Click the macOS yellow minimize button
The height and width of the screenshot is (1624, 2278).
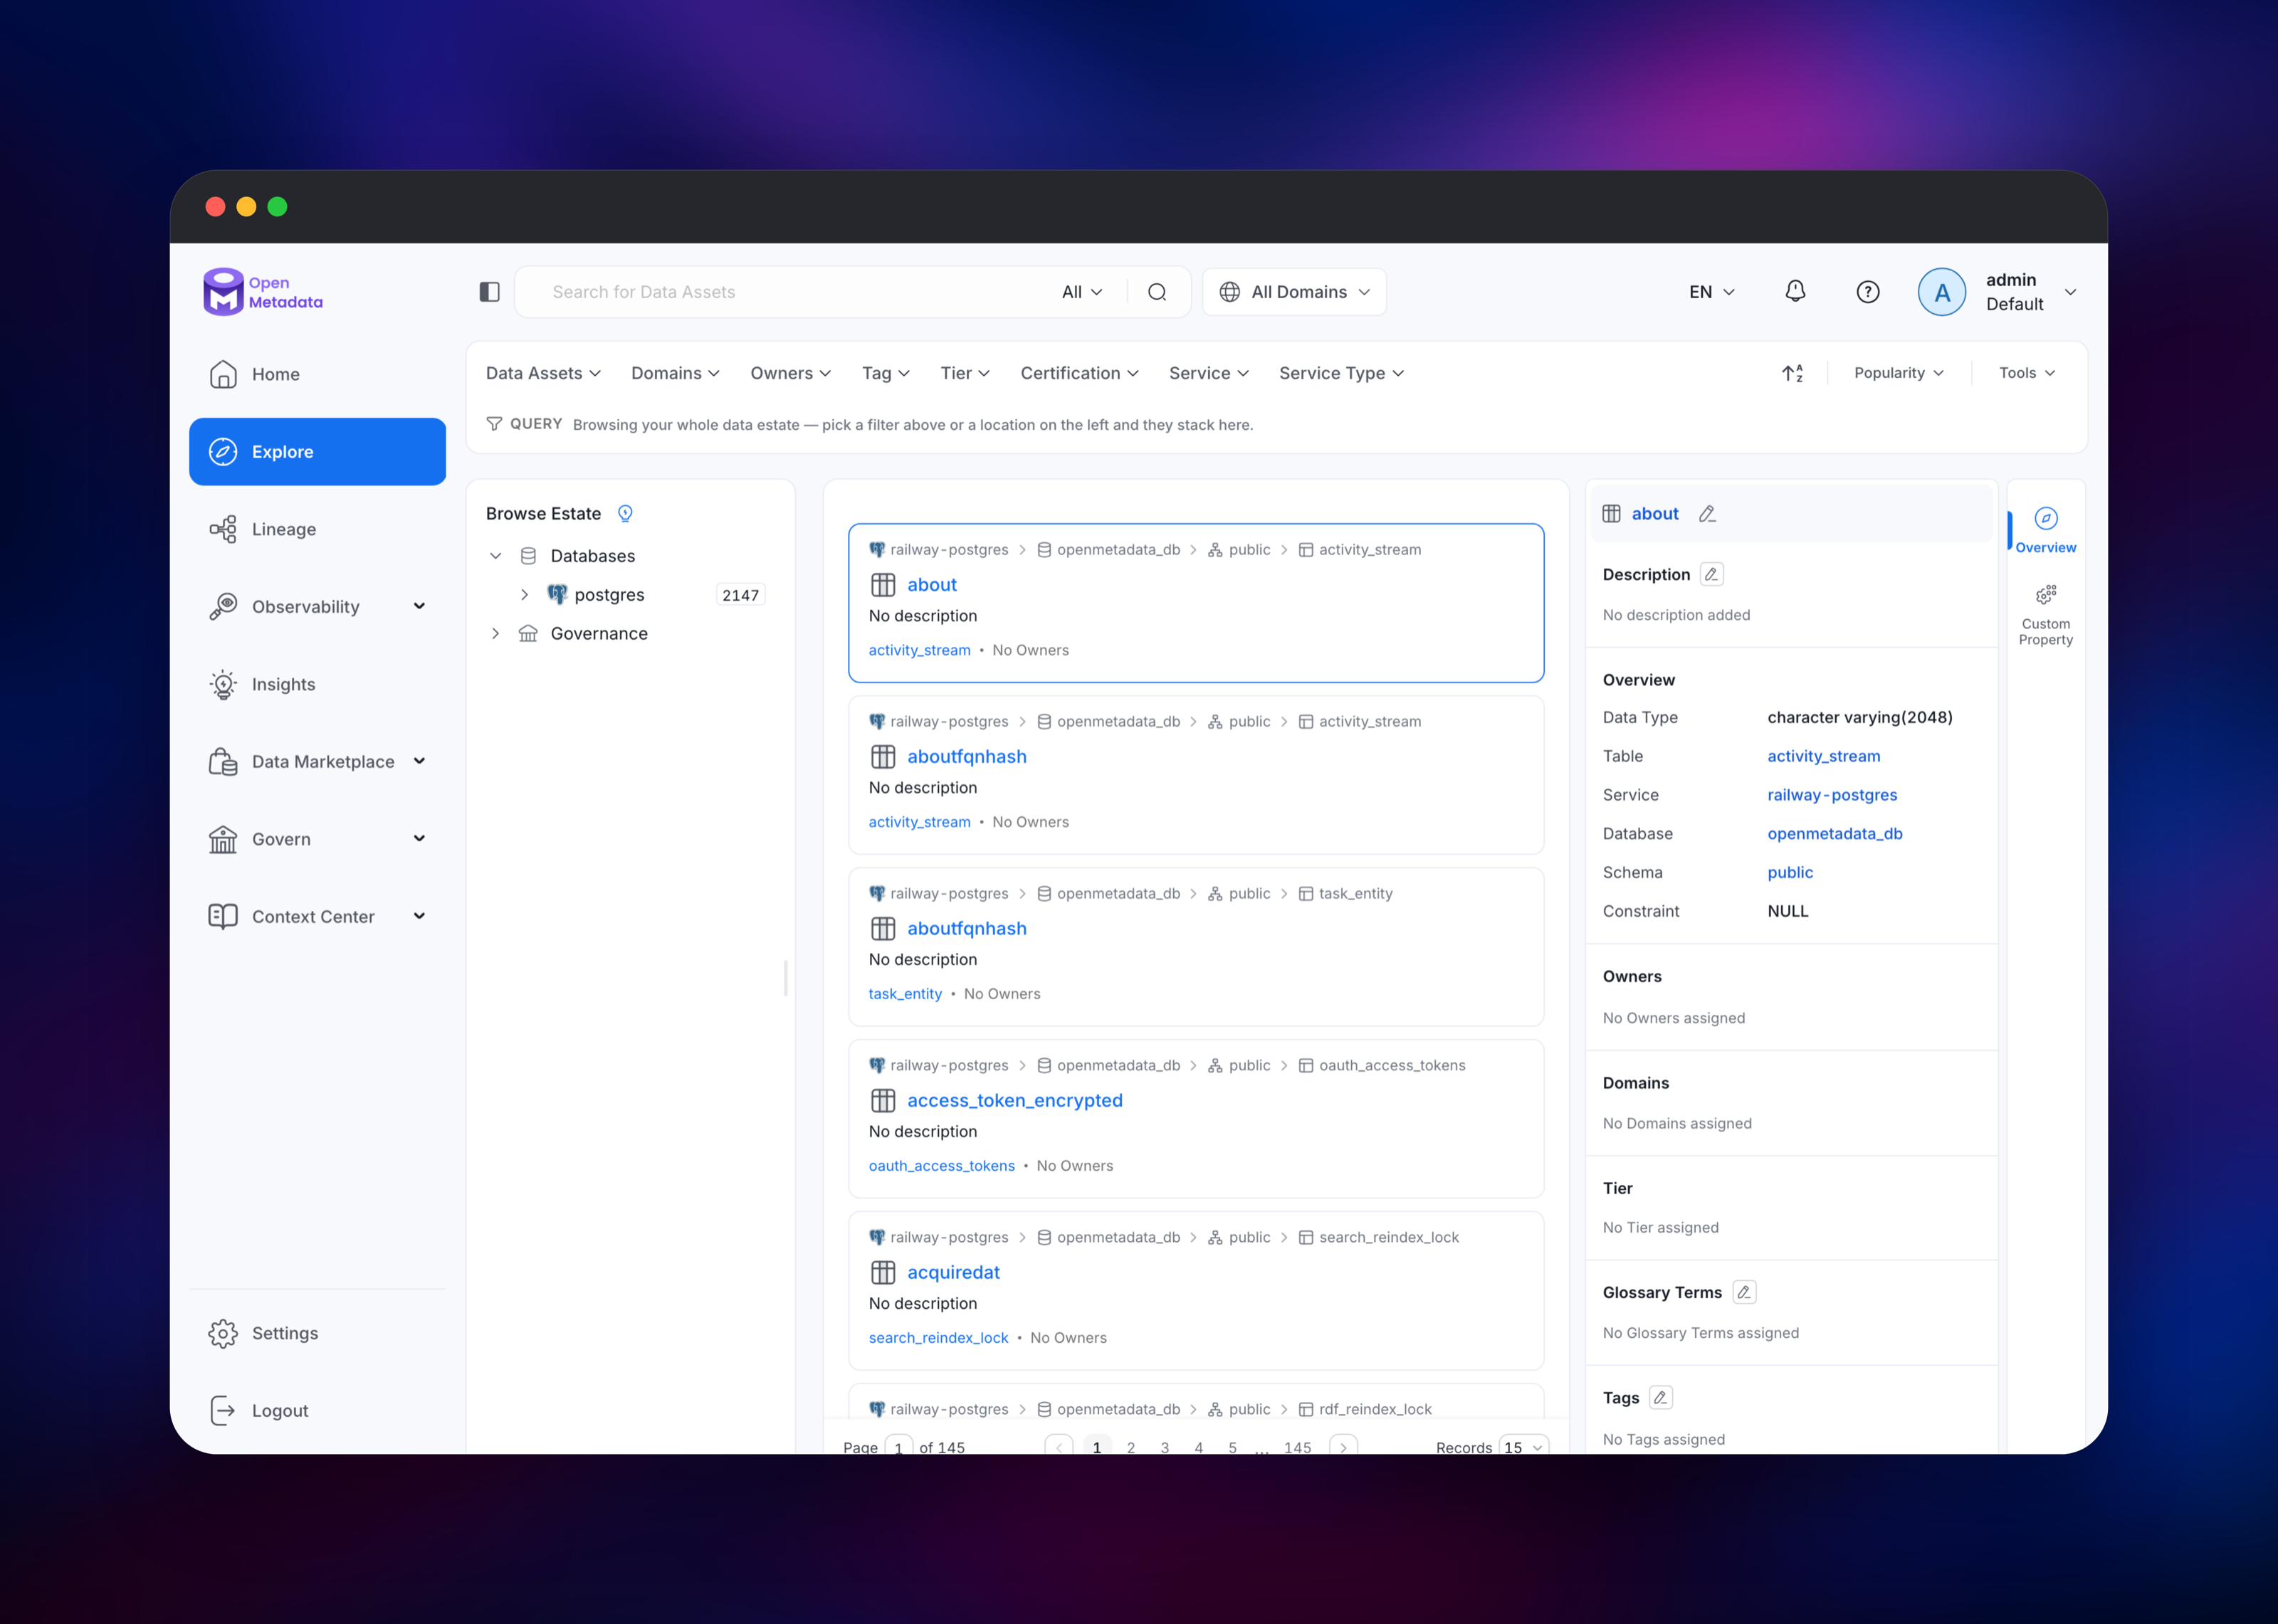(246, 206)
